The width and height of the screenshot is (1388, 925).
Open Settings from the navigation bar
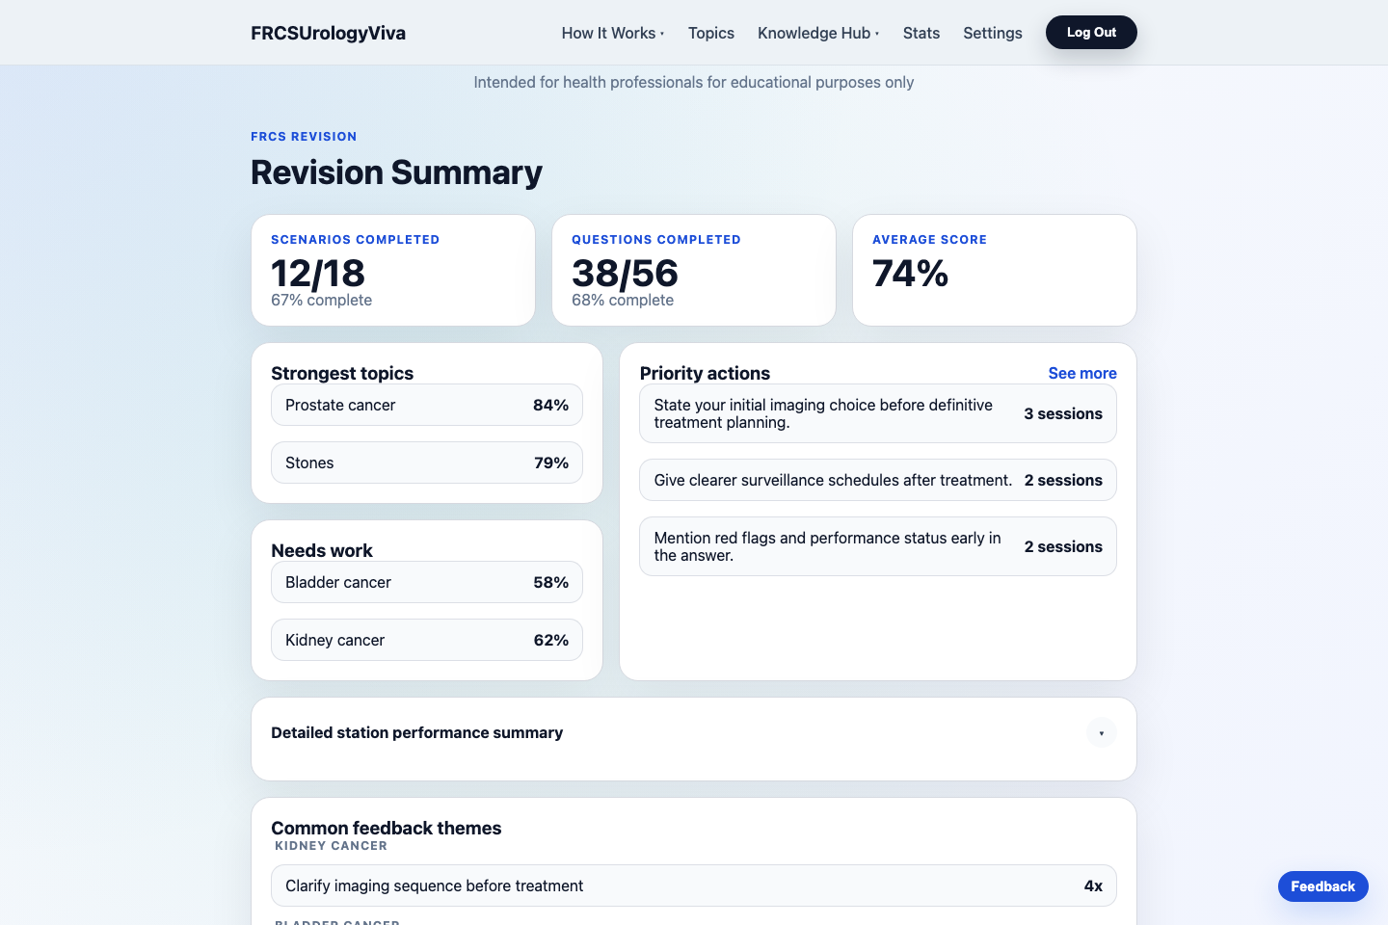pyautogui.click(x=993, y=33)
